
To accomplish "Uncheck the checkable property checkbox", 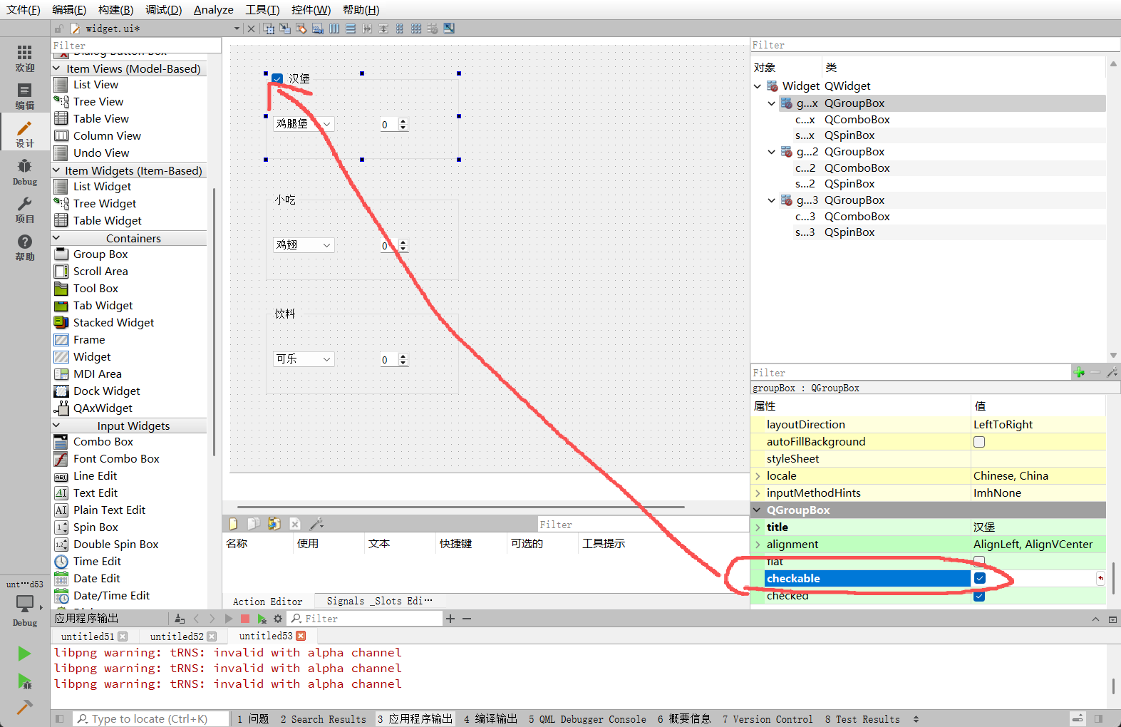I will (x=980, y=579).
